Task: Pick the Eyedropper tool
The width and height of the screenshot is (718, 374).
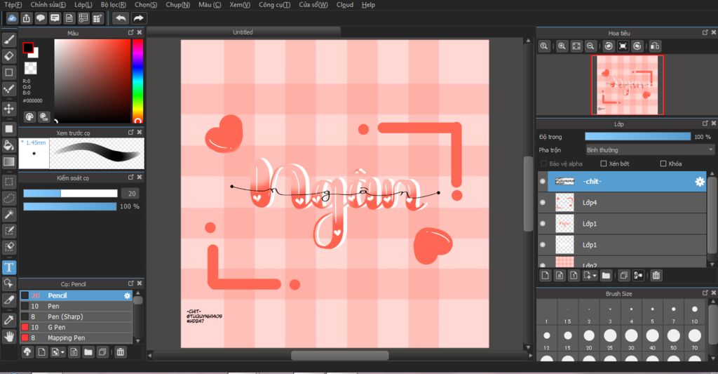Action: pos(8,320)
